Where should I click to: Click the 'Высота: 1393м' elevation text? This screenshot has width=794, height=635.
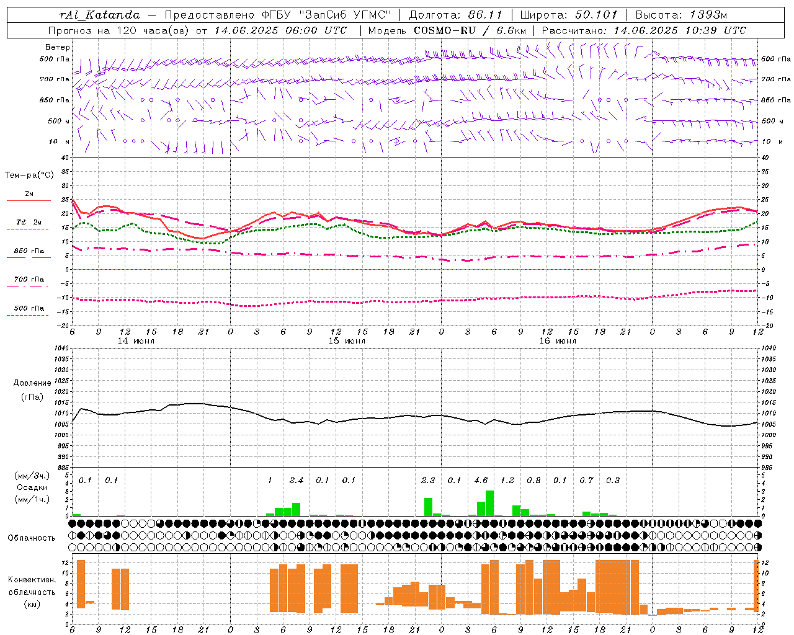pyautogui.click(x=682, y=15)
